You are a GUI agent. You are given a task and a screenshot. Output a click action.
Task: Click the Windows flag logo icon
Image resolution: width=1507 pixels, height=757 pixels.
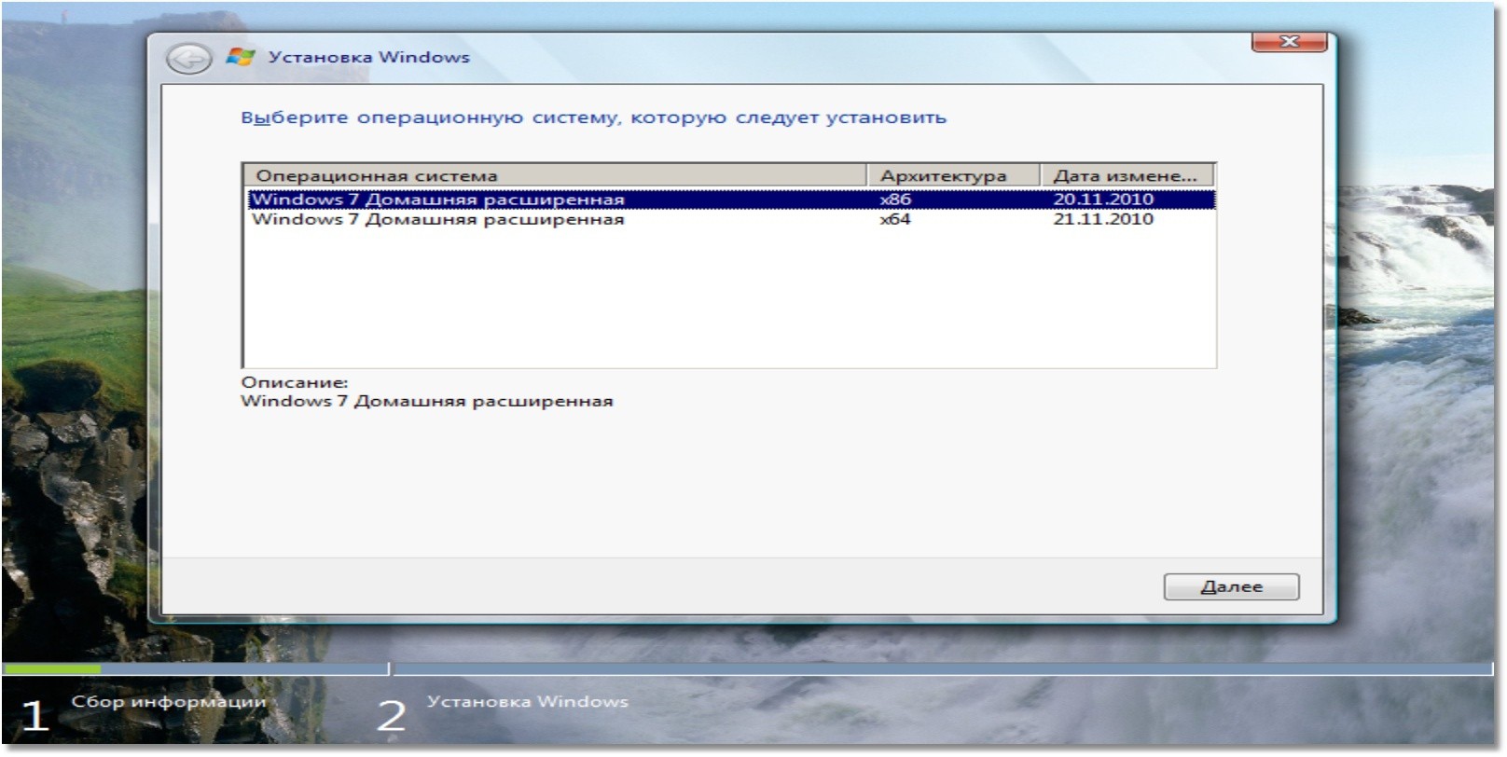(241, 58)
